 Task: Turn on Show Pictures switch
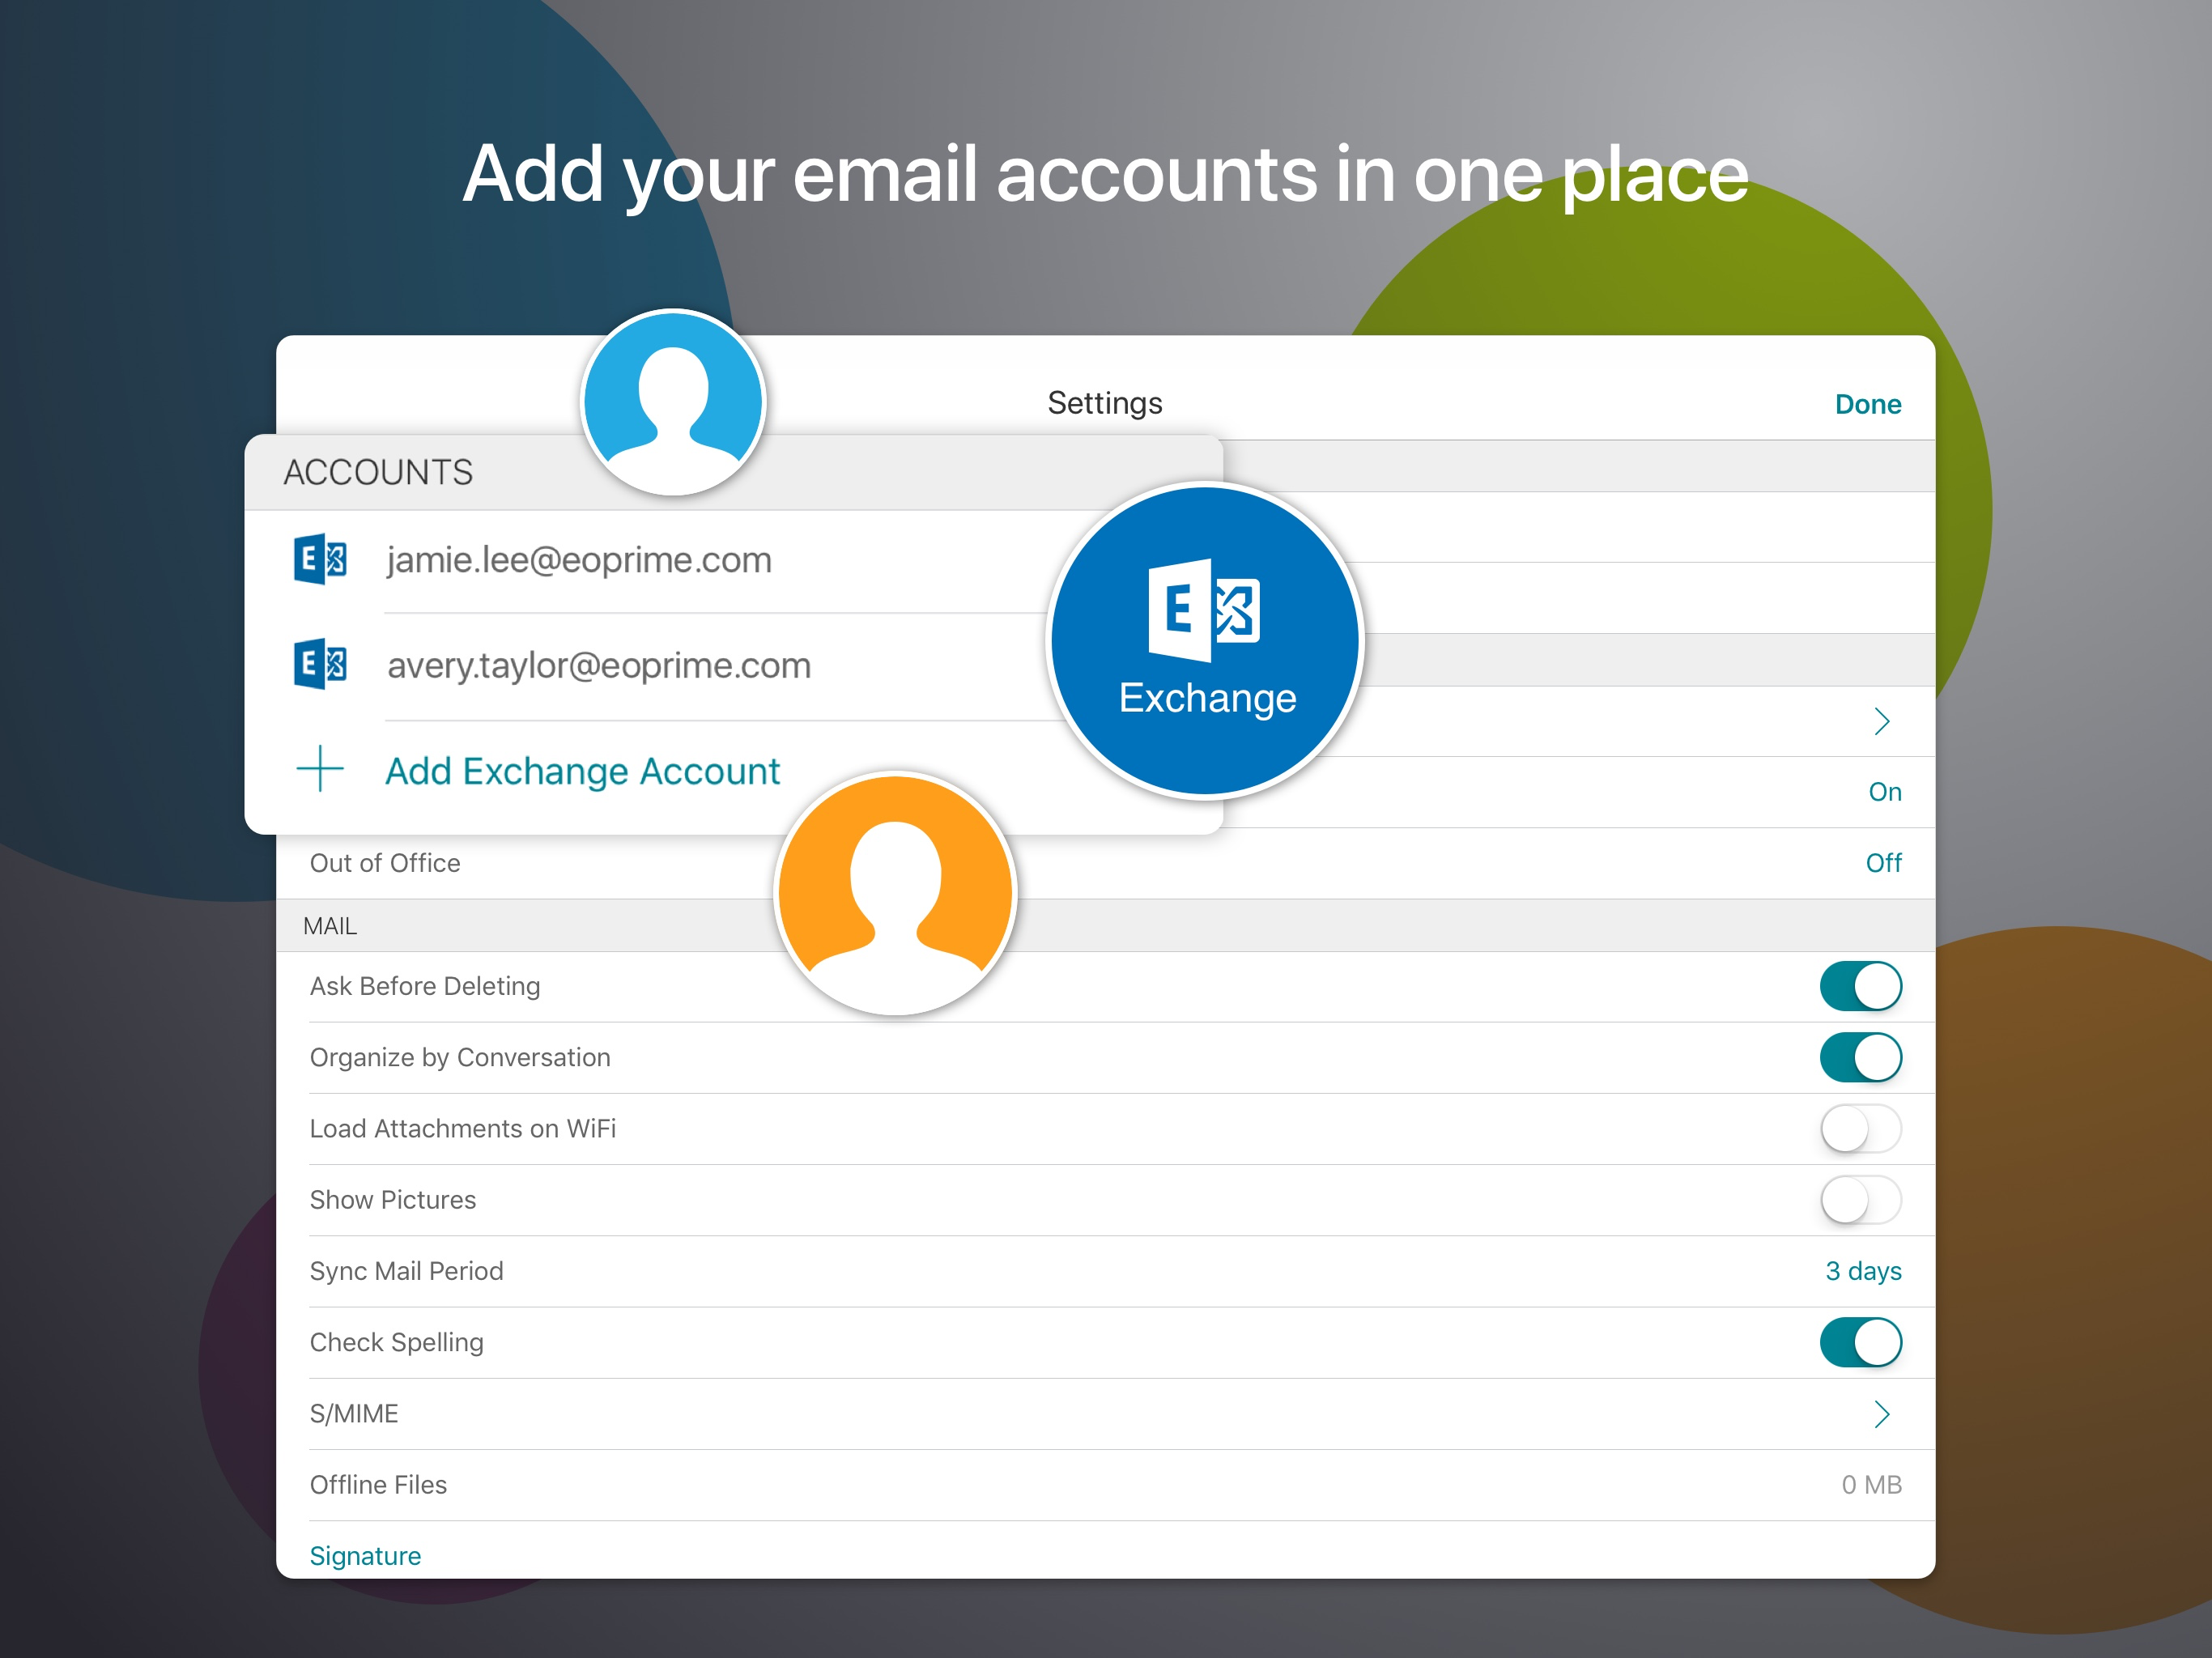click(1859, 1200)
